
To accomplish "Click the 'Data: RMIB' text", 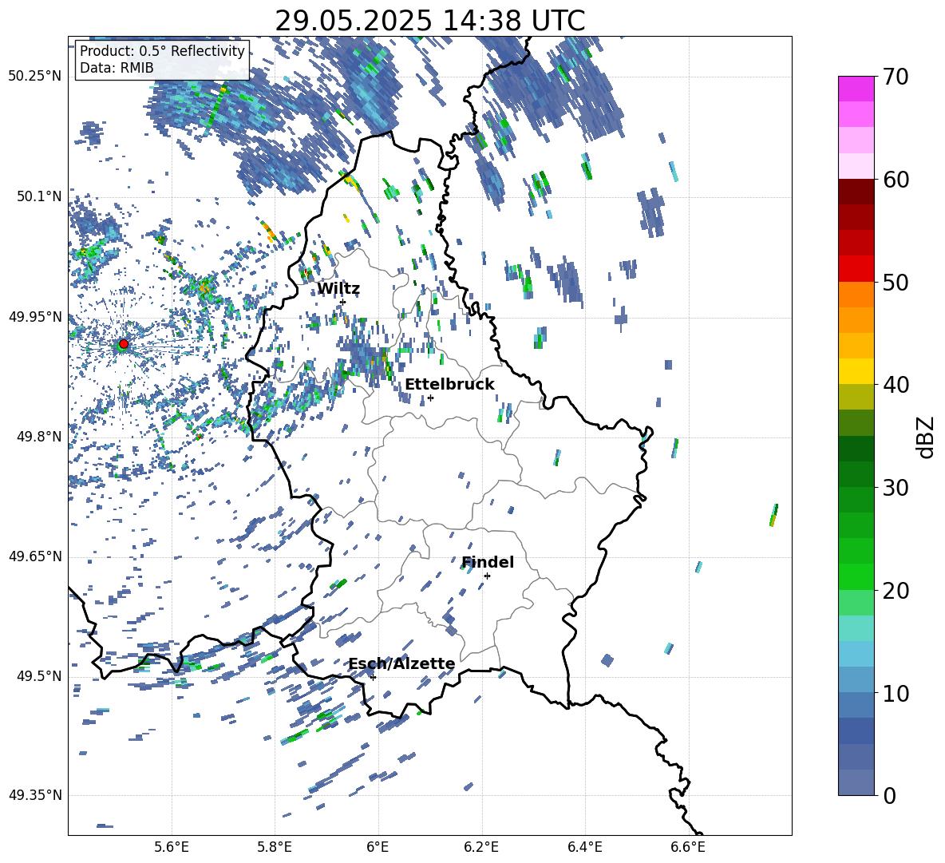I will pyautogui.click(x=117, y=68).
